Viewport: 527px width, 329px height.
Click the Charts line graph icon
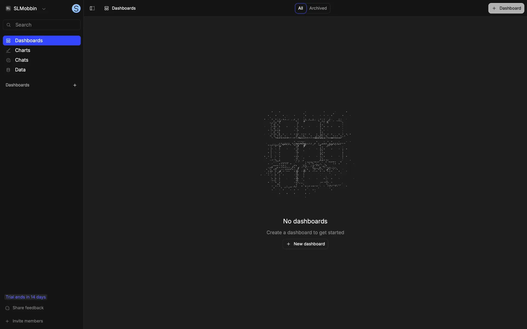[x=8, y=50]
